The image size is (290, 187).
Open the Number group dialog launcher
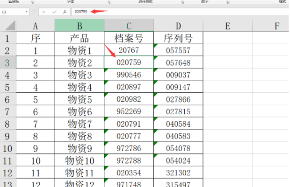[x=227, y=2]
